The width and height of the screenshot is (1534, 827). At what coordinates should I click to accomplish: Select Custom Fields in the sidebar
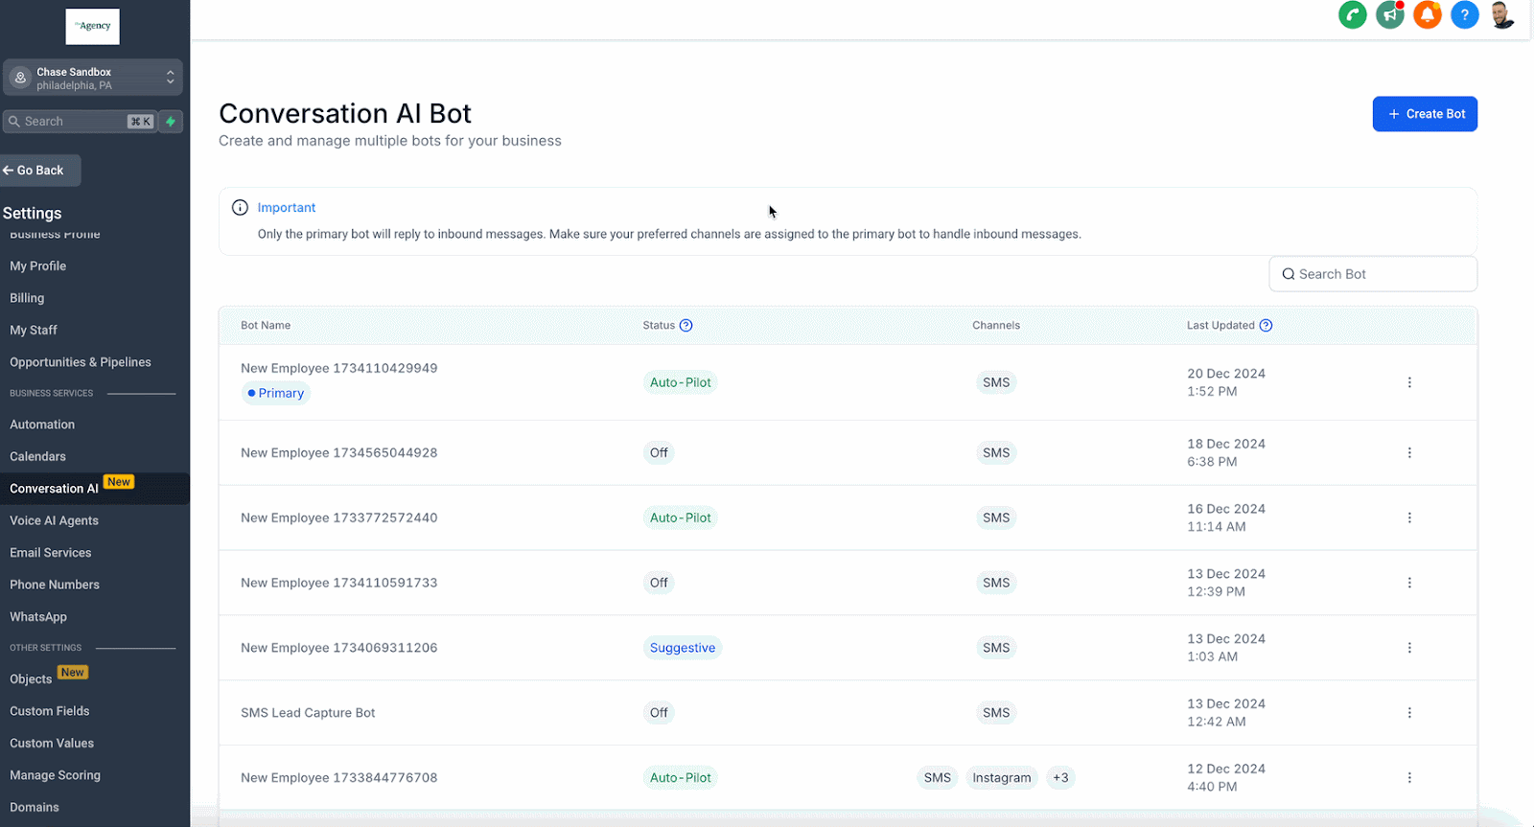coord(50,711)
